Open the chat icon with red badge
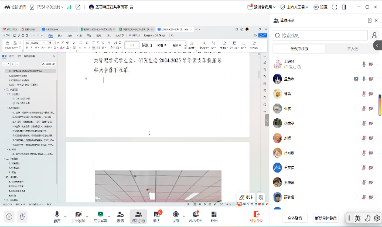382x227 pixels. (156, 216)
